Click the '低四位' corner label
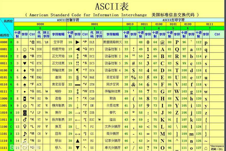The image size is (226, 151). 5,35
